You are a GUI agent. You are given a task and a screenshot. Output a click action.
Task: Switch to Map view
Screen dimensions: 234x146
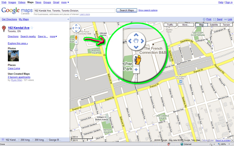[x=201, y=25]
